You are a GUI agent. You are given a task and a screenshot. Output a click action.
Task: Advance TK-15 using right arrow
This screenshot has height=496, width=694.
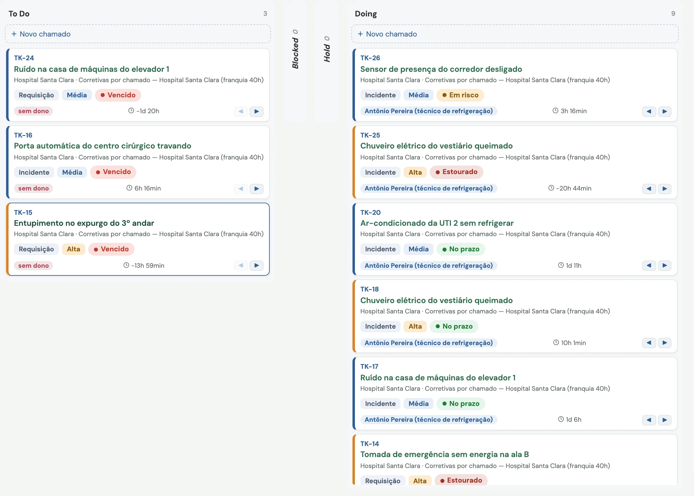256,265
